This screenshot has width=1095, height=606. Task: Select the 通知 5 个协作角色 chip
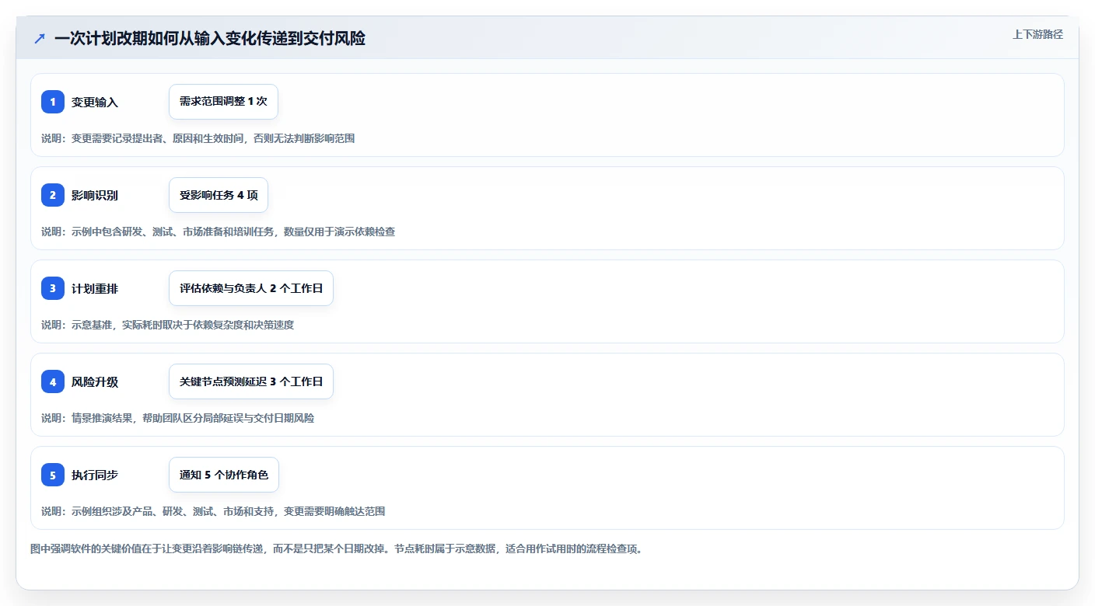tap(224, 475)
